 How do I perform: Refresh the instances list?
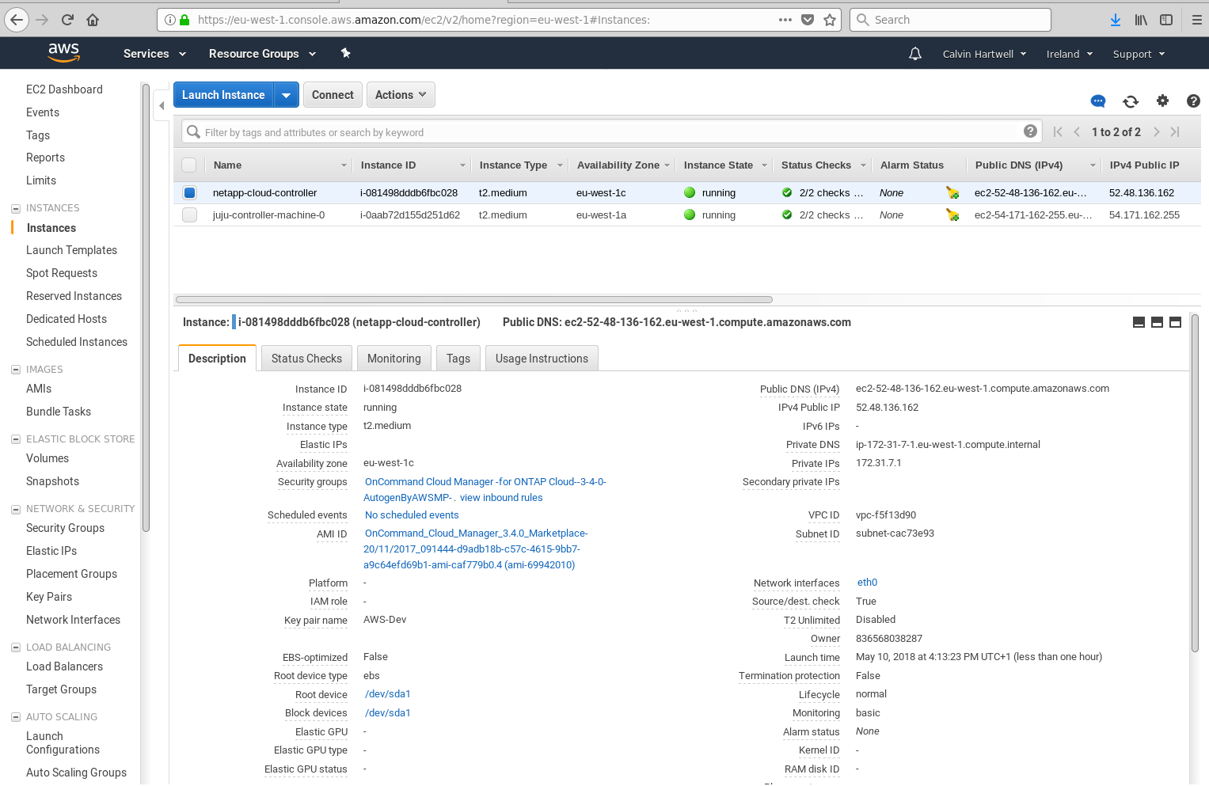(x=1131, y=101)
